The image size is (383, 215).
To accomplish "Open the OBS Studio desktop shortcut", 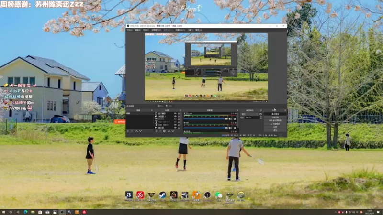I will (x=207, y=195).
